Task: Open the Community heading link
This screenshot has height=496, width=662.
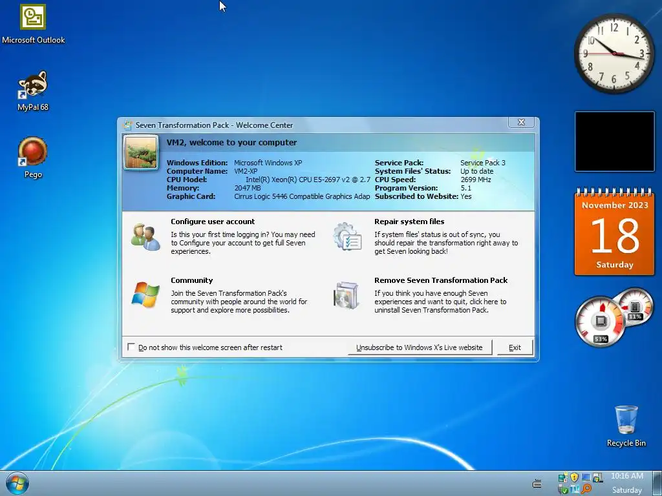Action: pyautogui.click(x=191, y=280)
